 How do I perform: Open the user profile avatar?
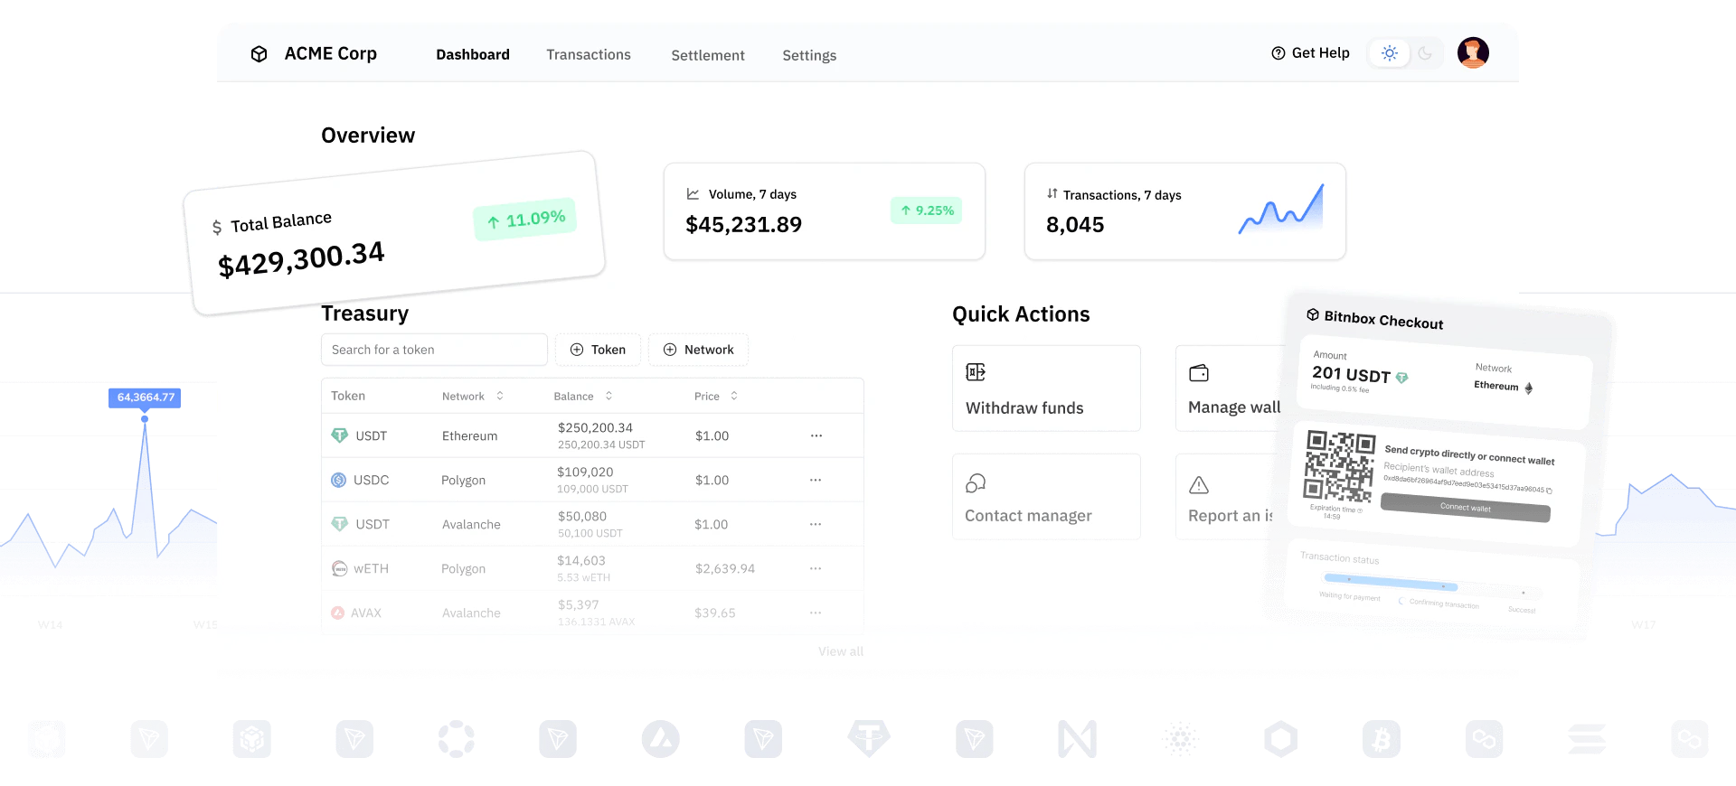pos(1473,53)
